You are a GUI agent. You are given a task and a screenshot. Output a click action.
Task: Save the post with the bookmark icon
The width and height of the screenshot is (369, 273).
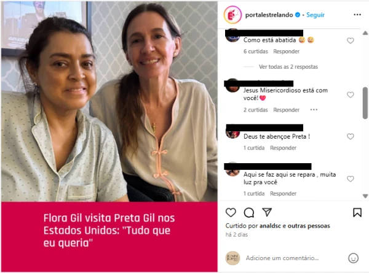click(357, 212)
